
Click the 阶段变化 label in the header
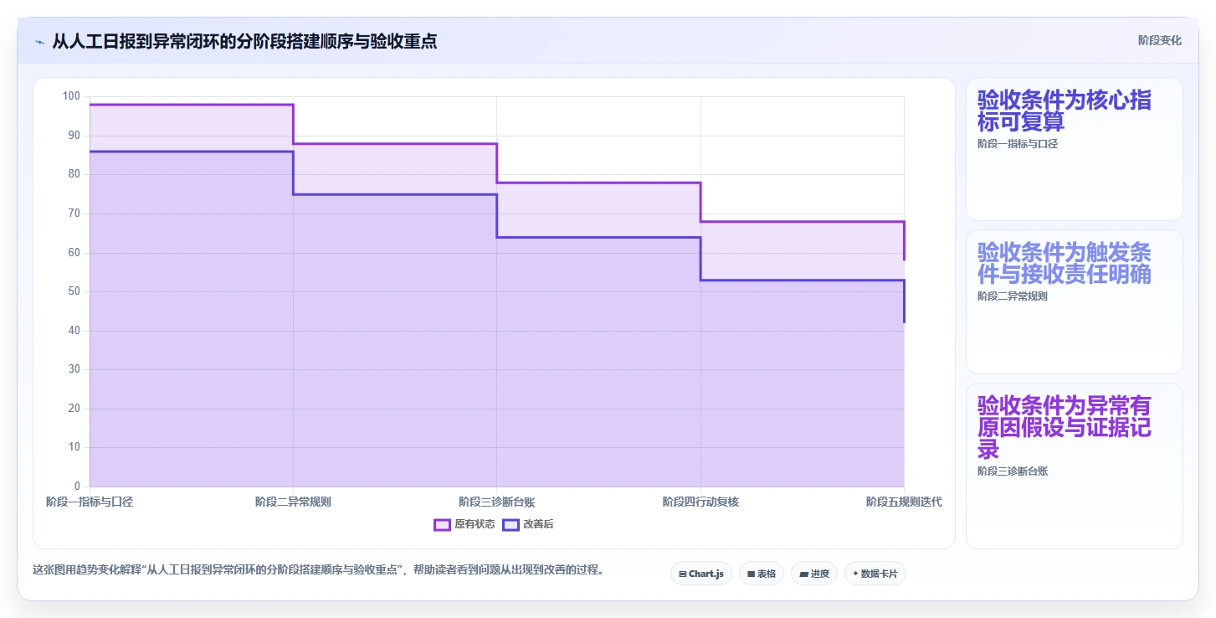click(1160, 40)
